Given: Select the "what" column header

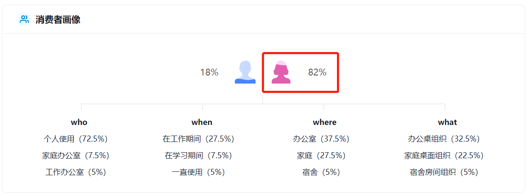Looking at the screenshot, I should [447, 122].
